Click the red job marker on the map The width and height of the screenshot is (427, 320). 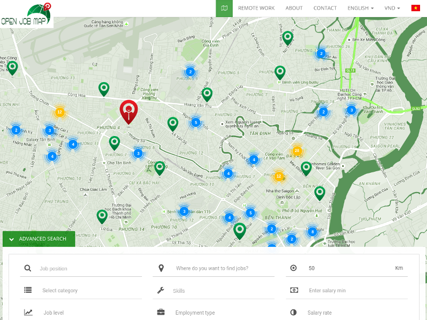point(129,110)
